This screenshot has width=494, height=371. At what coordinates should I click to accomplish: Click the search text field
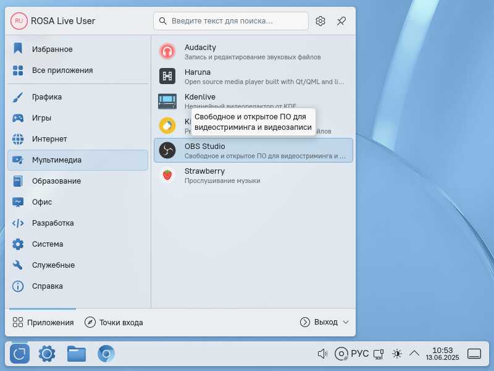[230, 21]
